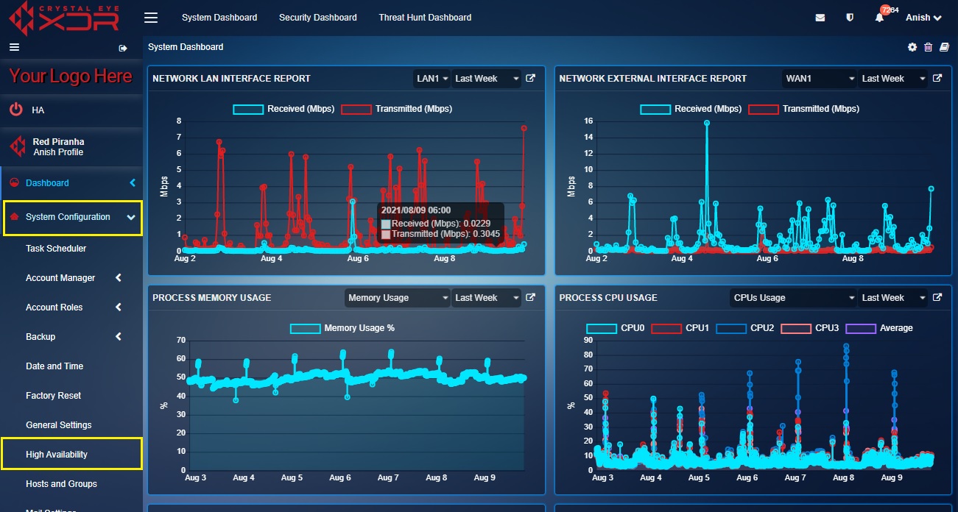
Task: Open Task Scheduler in the sidebar
Action: [x=56, y=249]
